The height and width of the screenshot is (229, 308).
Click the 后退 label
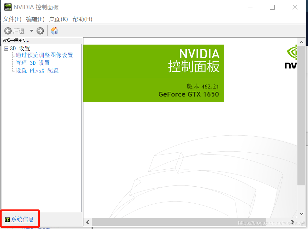pos(19,31)
